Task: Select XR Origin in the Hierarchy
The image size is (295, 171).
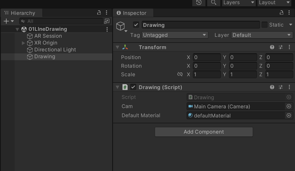Action: [46, 43]
